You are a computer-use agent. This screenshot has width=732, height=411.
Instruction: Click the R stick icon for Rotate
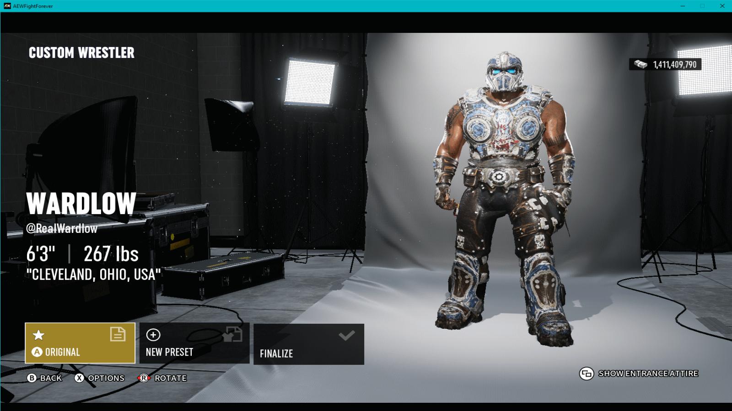tap(144, 378)
